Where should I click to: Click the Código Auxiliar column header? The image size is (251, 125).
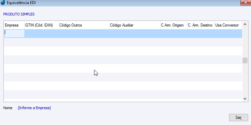(x=134, y=25)
